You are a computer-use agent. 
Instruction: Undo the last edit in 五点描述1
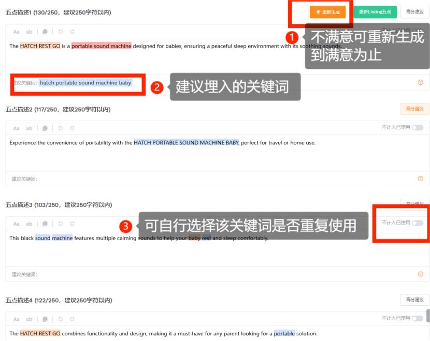point(60,32)
